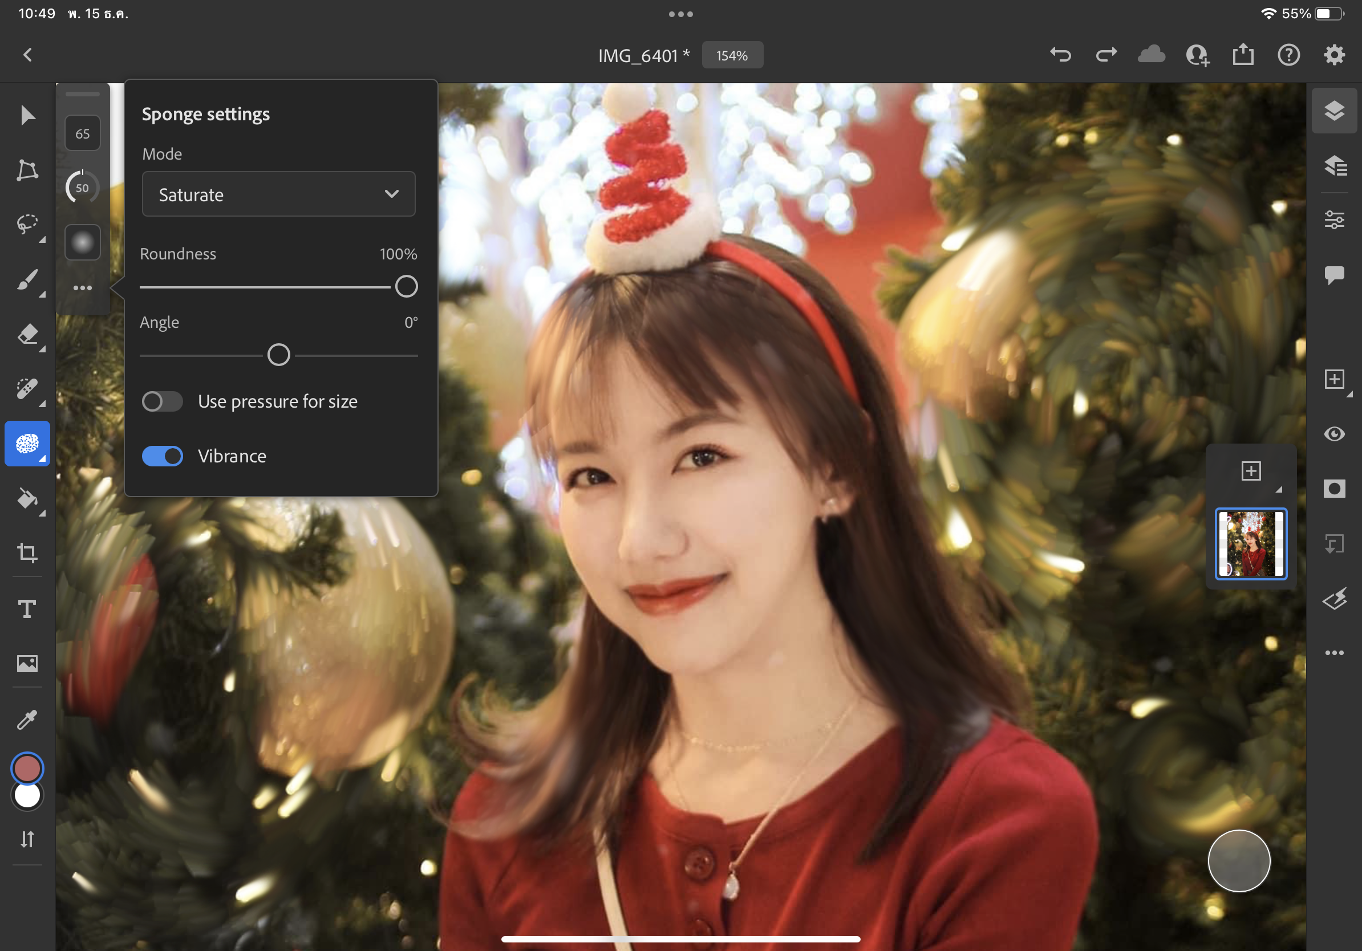The image size is (1362, 951).
Task: Toggle layer visibility eye icon
Action: tap(1334, 434)
